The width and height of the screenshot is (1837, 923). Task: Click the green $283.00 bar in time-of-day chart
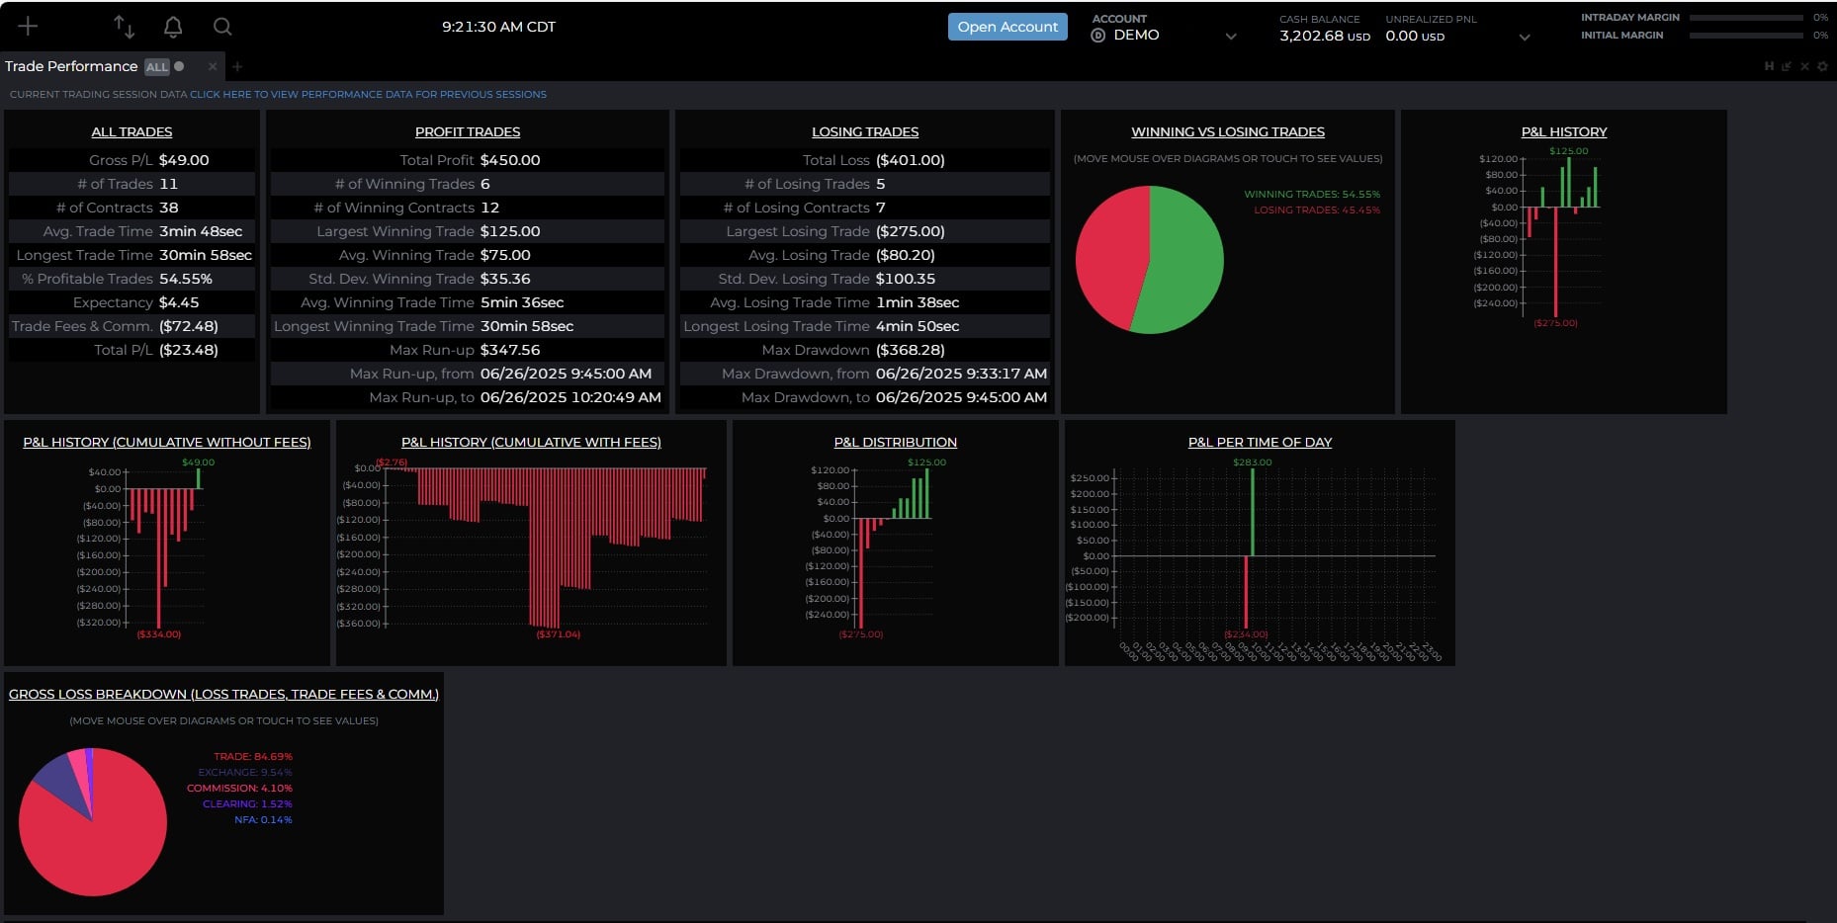click(1253, 512)
